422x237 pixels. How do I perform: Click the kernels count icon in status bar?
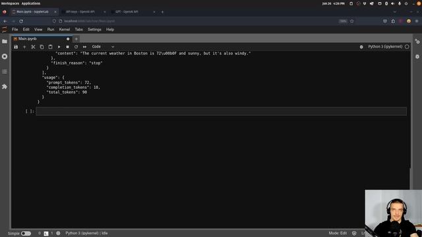(x=58, y=233)
